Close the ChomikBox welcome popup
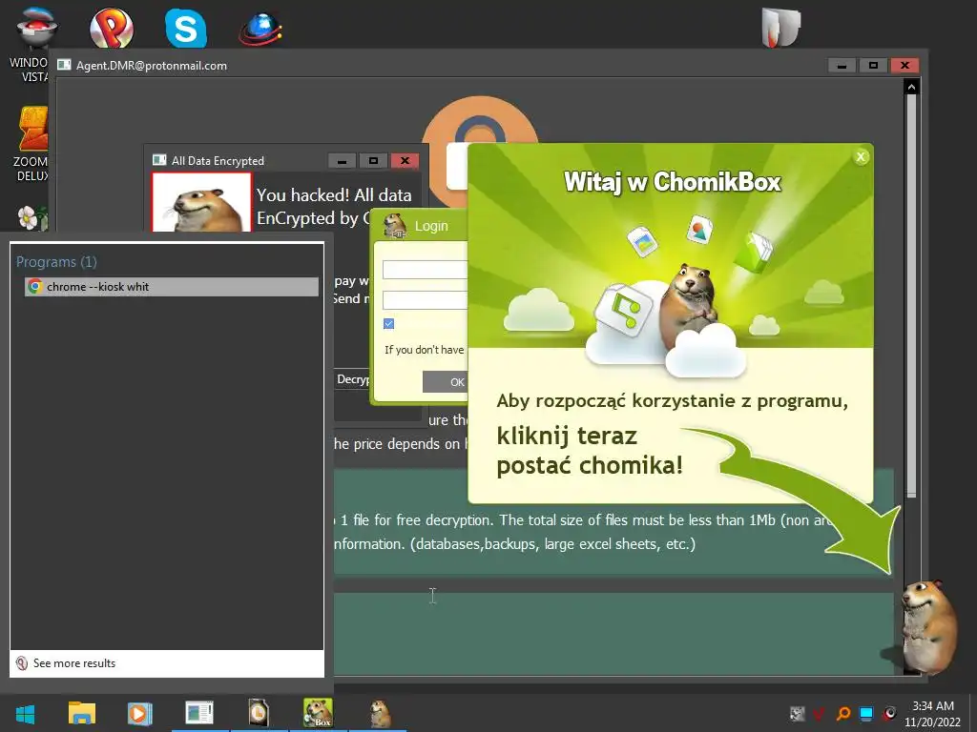Screen dimensions: 977x732 point(861,157)
